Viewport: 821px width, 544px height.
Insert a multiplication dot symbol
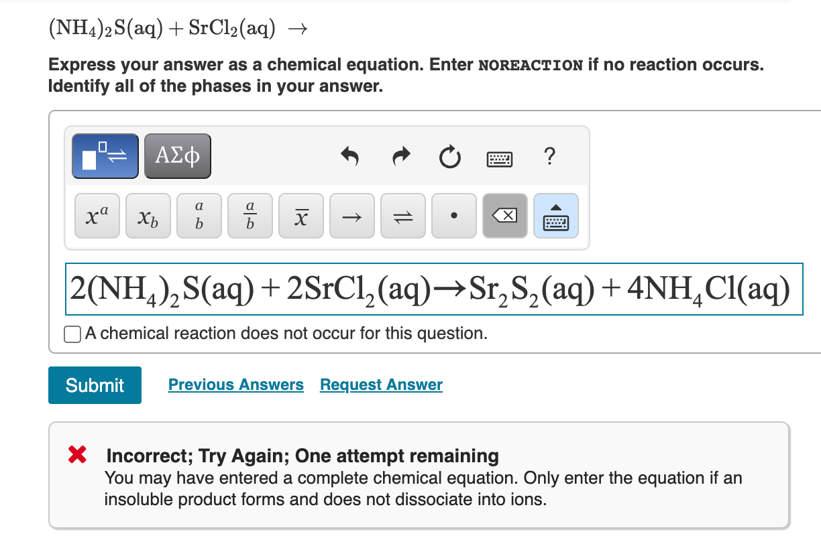click(x=454, y=215)
